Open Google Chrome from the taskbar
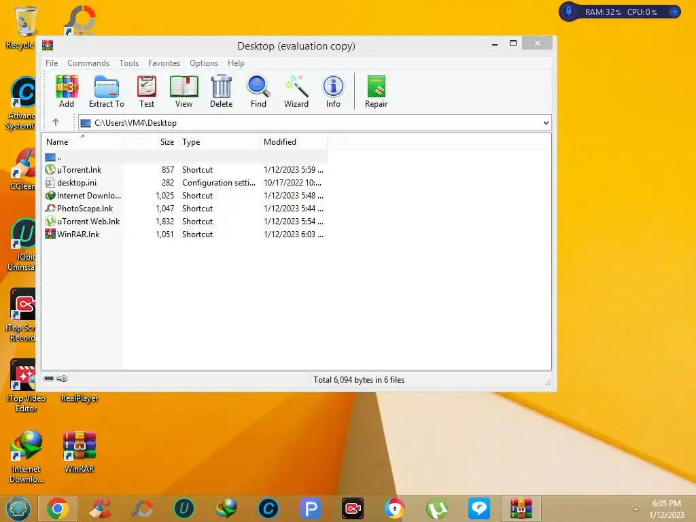 point(58,508)
